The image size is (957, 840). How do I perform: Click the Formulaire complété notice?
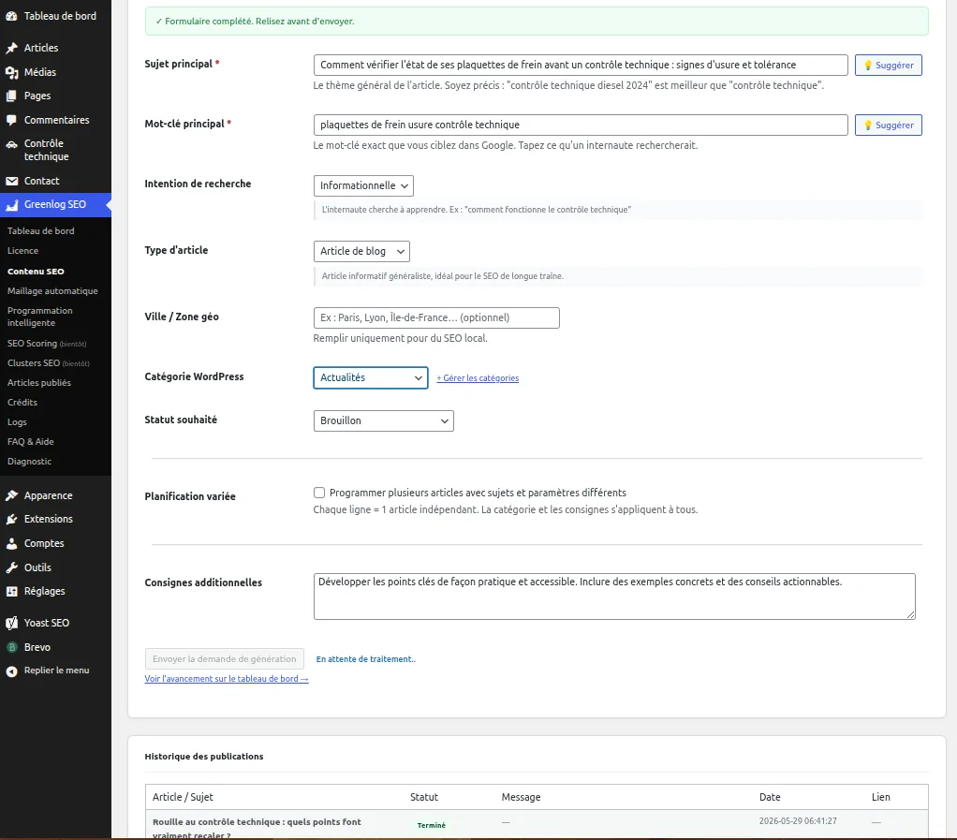click(537, 22)
